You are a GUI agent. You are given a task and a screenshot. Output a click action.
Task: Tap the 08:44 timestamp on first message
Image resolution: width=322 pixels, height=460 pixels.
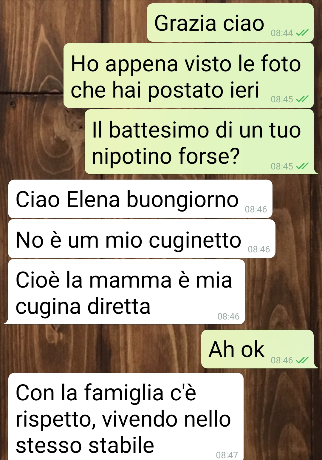click(x=282, y=33)
